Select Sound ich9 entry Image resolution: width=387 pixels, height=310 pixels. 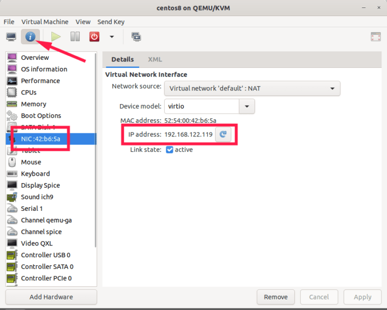[50, 197]
